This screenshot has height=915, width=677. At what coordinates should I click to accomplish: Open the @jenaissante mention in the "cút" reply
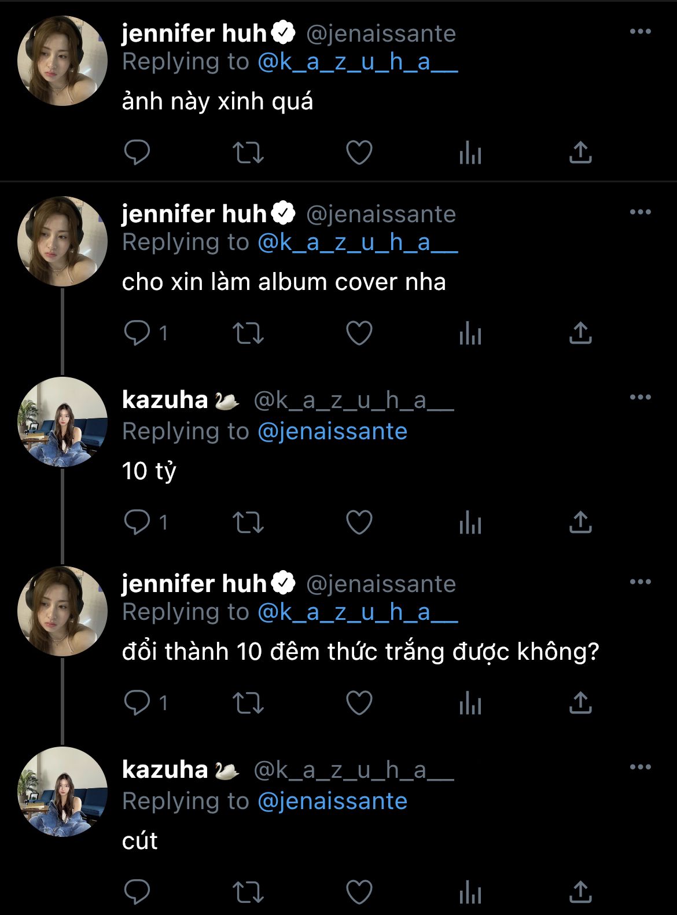[332, 802]
